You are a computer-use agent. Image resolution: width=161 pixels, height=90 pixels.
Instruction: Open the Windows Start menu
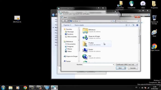(x=3, y=88)
